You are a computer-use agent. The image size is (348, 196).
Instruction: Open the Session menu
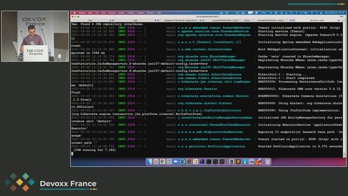112,13
